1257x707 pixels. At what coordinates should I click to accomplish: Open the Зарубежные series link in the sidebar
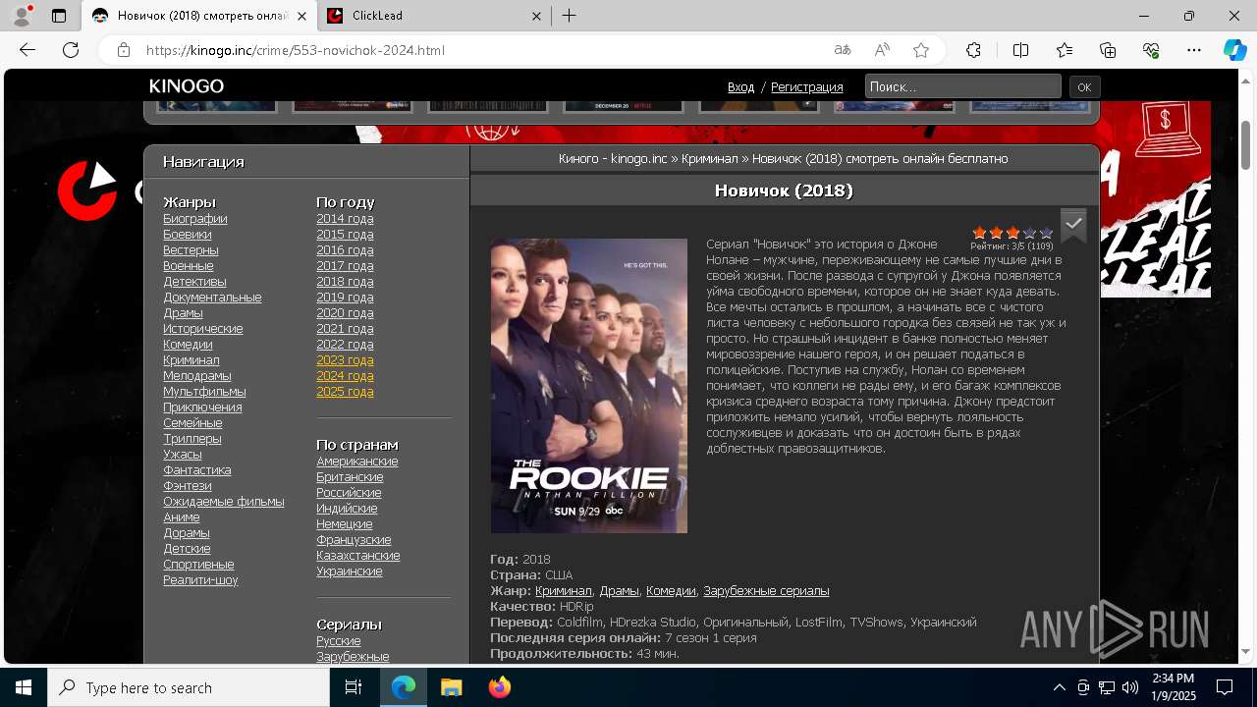click(x=353, y=657)
